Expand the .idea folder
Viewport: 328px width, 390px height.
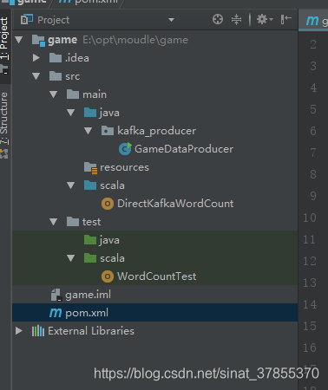point(36,58)
